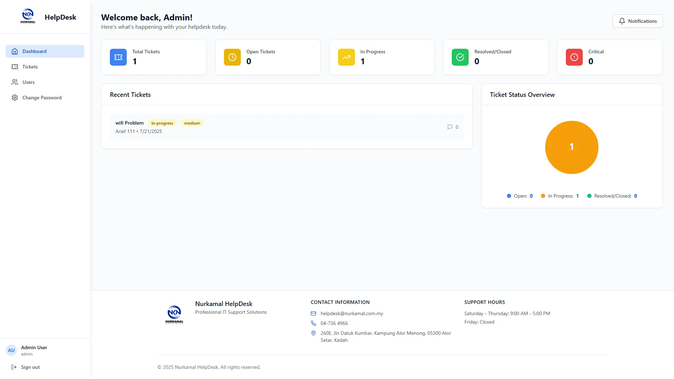Click the blue Open legend dot

pyautogui.click(x=509, y=196)
